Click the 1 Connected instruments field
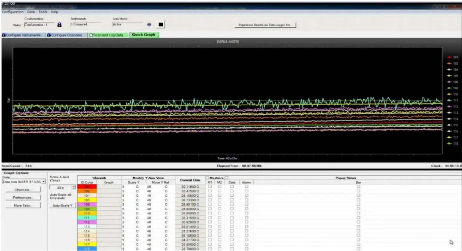The height and width of the screenshot is (251, 462). 86,24
